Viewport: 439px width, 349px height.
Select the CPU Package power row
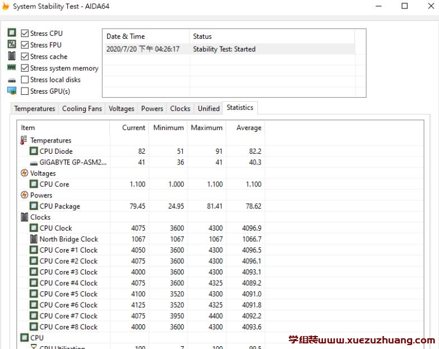point(59,206)
